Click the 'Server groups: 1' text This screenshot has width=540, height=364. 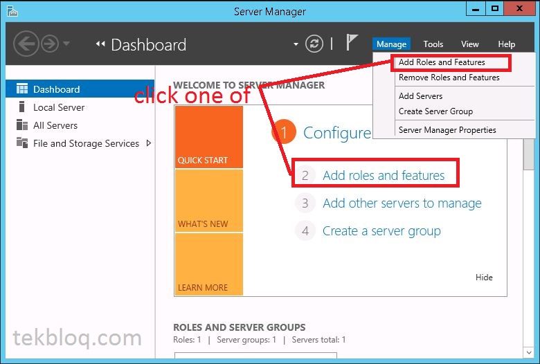pos(246,340)
